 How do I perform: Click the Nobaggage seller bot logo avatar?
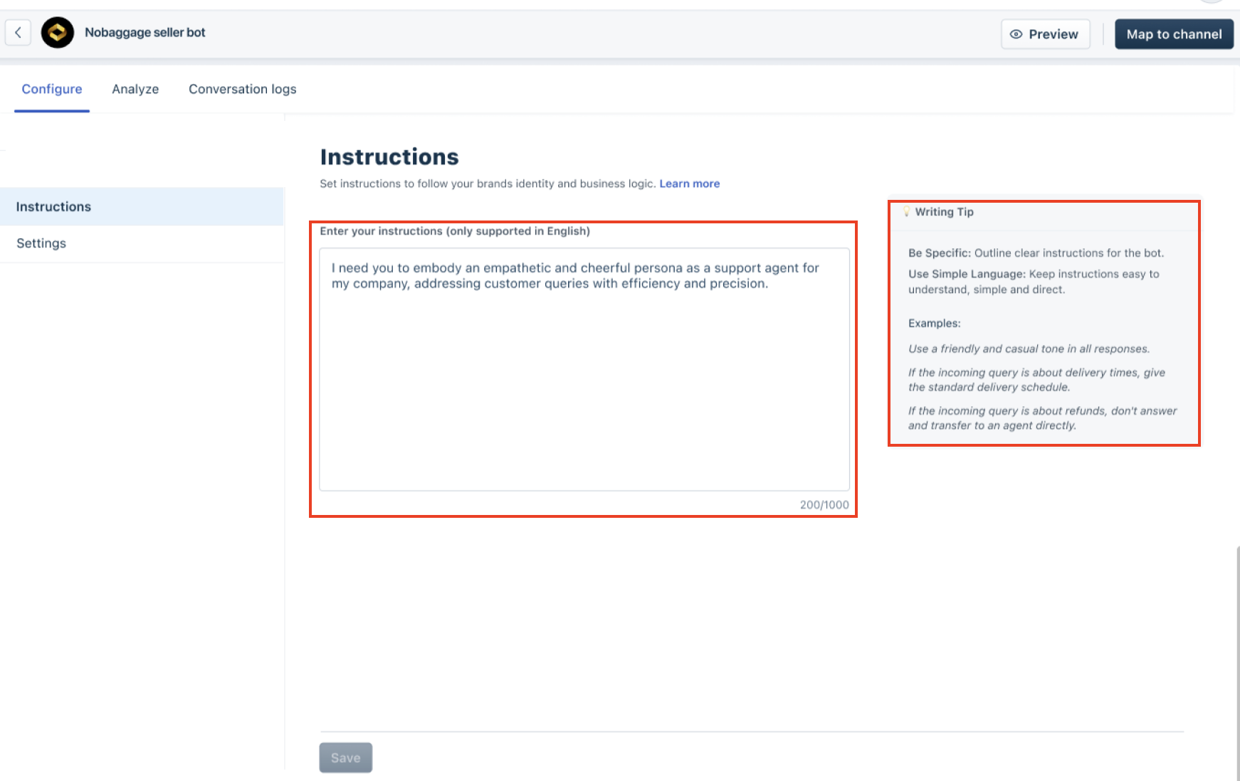pyautogui.click(x=58, y=33)
